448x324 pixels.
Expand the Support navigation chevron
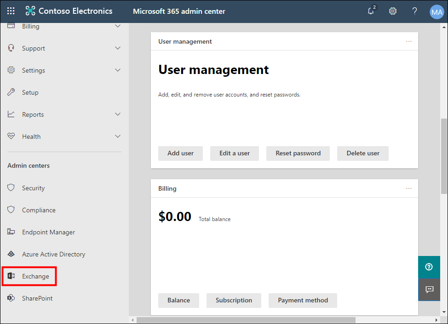click(118, 48)
